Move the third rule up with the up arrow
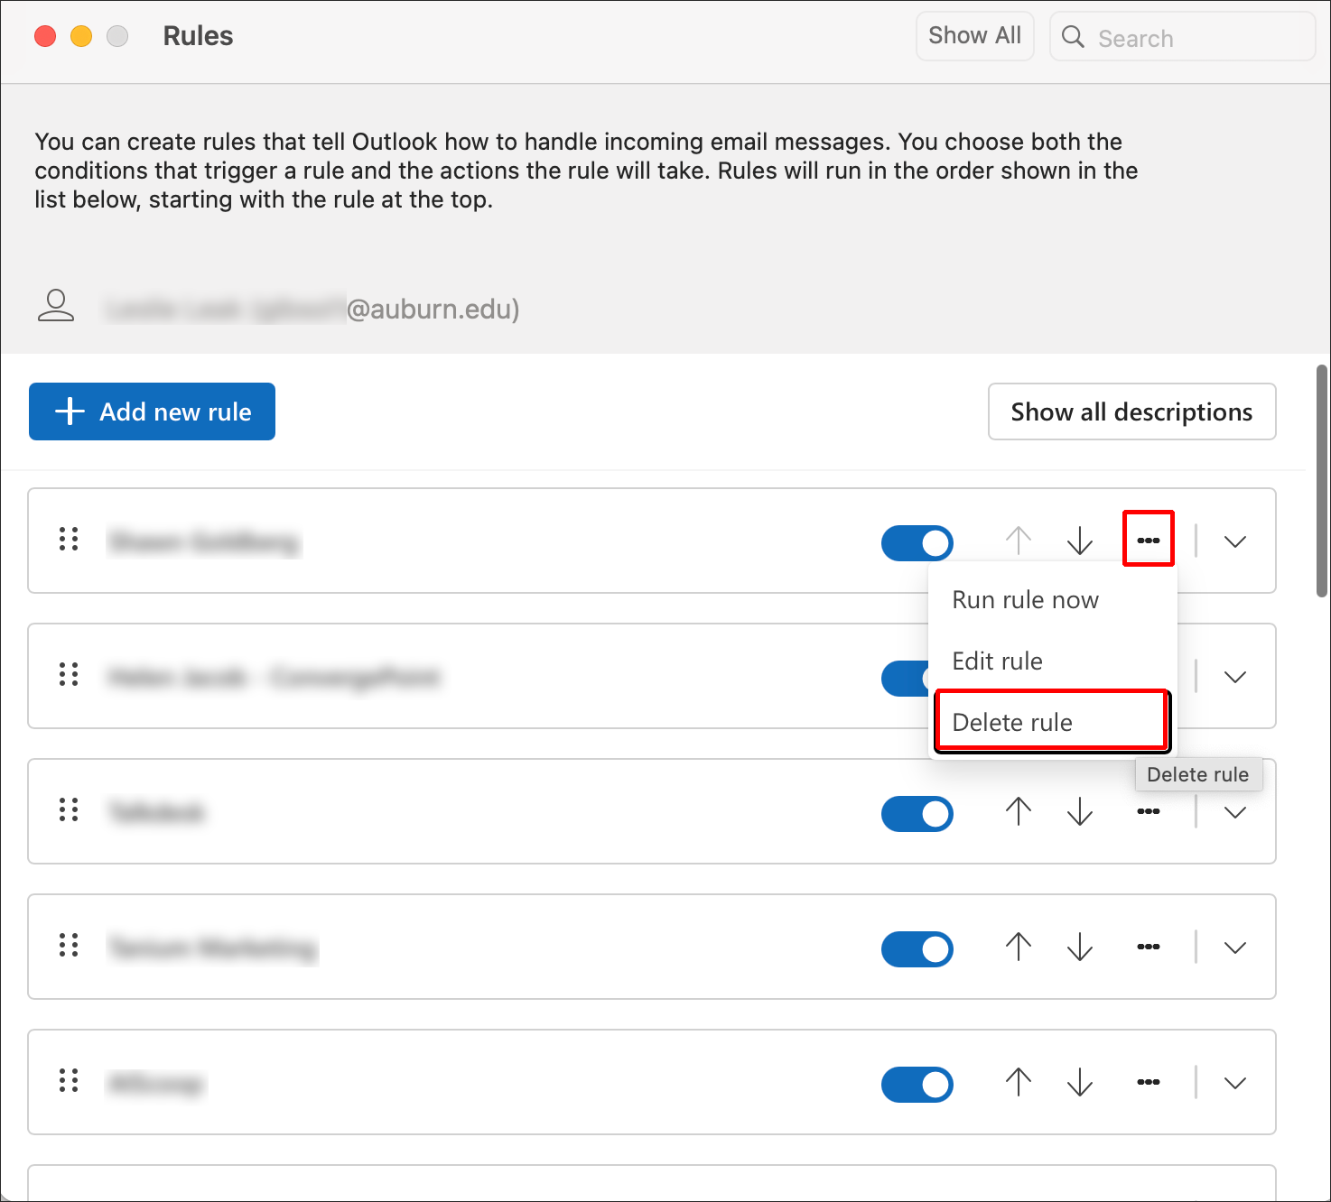This screenshot has height=1202, width=1331. 1018,811
